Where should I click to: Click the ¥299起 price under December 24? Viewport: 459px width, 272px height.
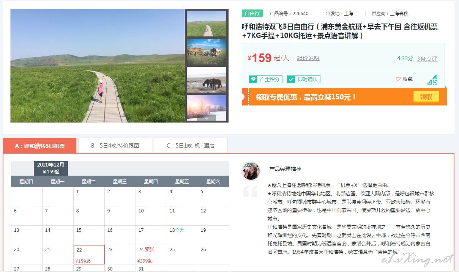145,261
